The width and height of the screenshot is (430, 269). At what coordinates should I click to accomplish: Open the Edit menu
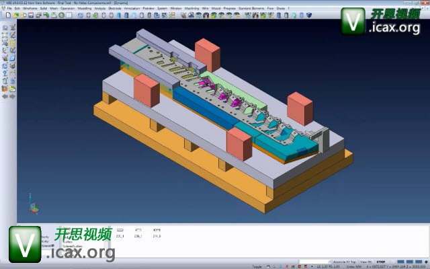17,8
